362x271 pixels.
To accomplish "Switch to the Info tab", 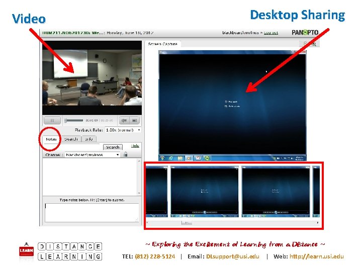I will click(x=89, y=139).
